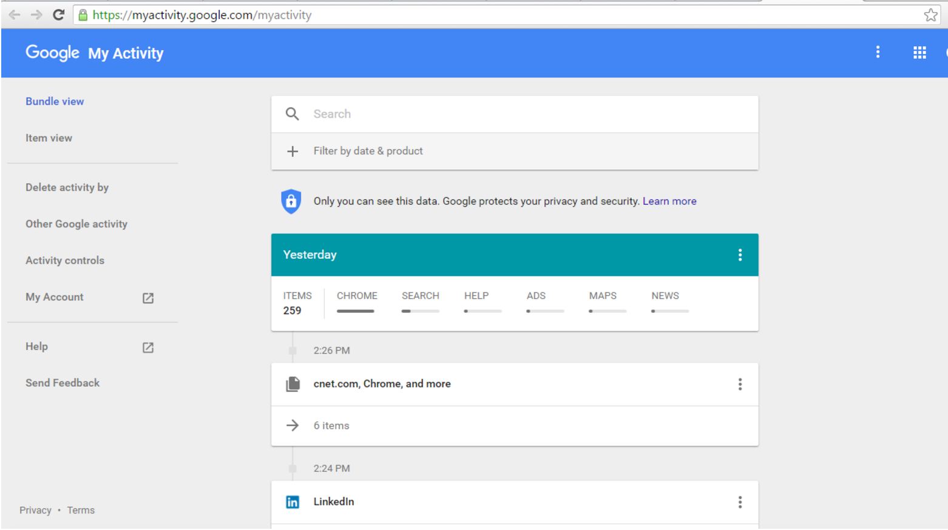Click the blue privacy shield icon

click(291, 201)
